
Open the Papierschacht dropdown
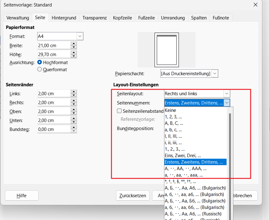pos(215,74)
